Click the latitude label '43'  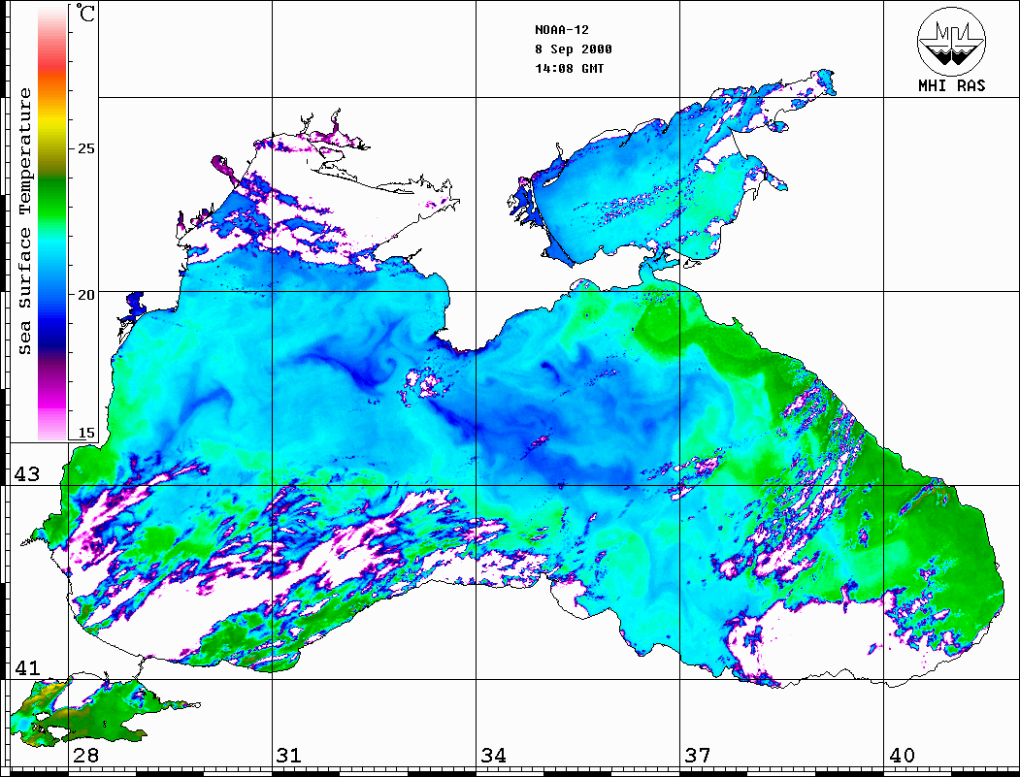tap(27, 474)
